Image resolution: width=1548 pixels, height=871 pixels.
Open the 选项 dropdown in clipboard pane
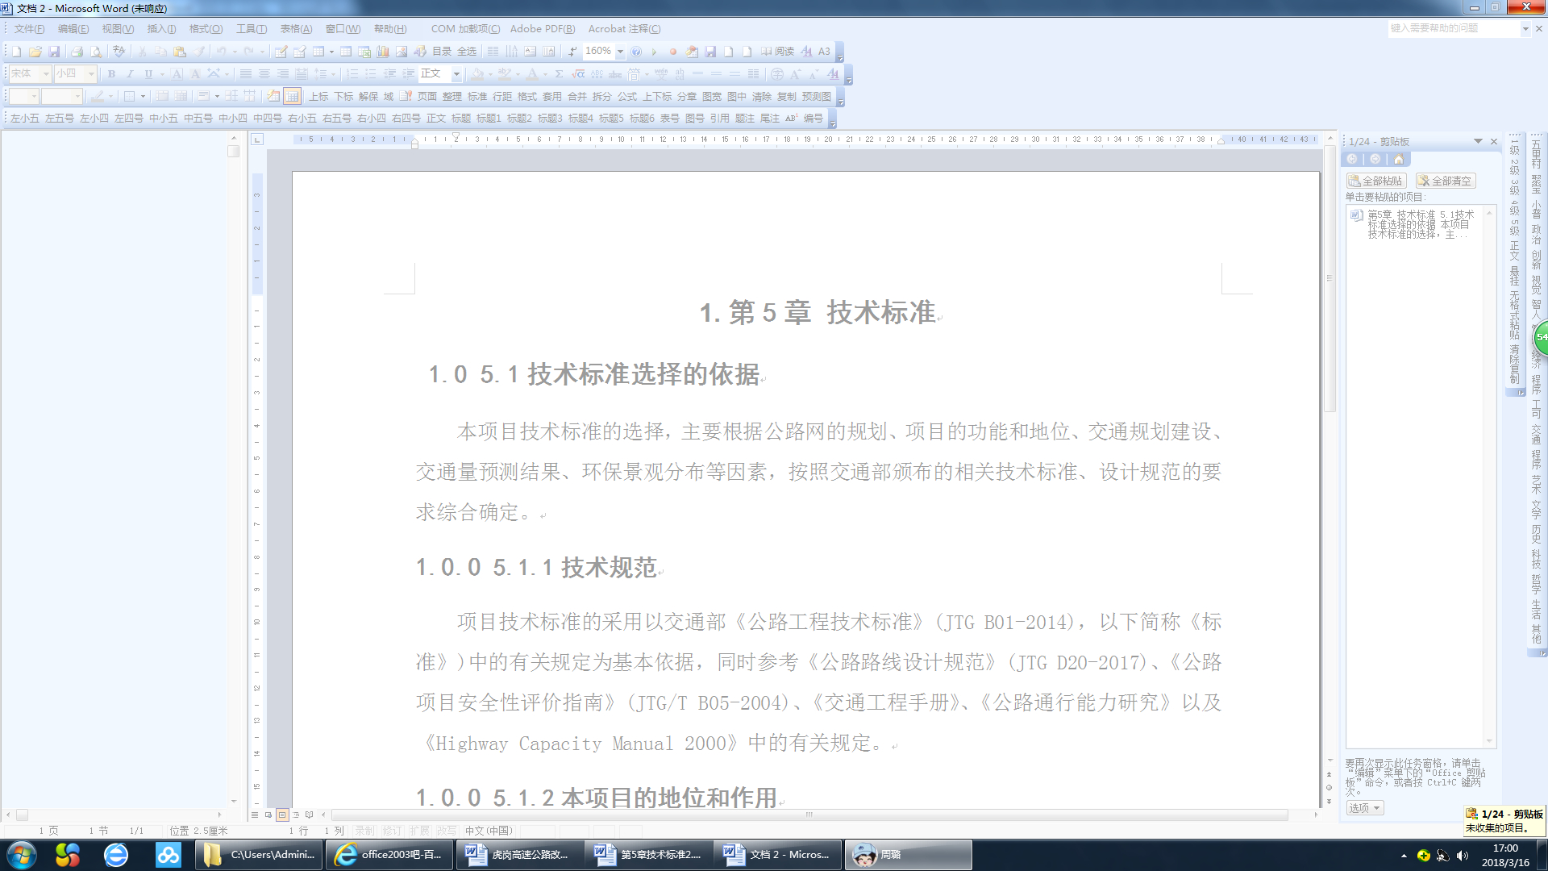[x=1364, y=807]
